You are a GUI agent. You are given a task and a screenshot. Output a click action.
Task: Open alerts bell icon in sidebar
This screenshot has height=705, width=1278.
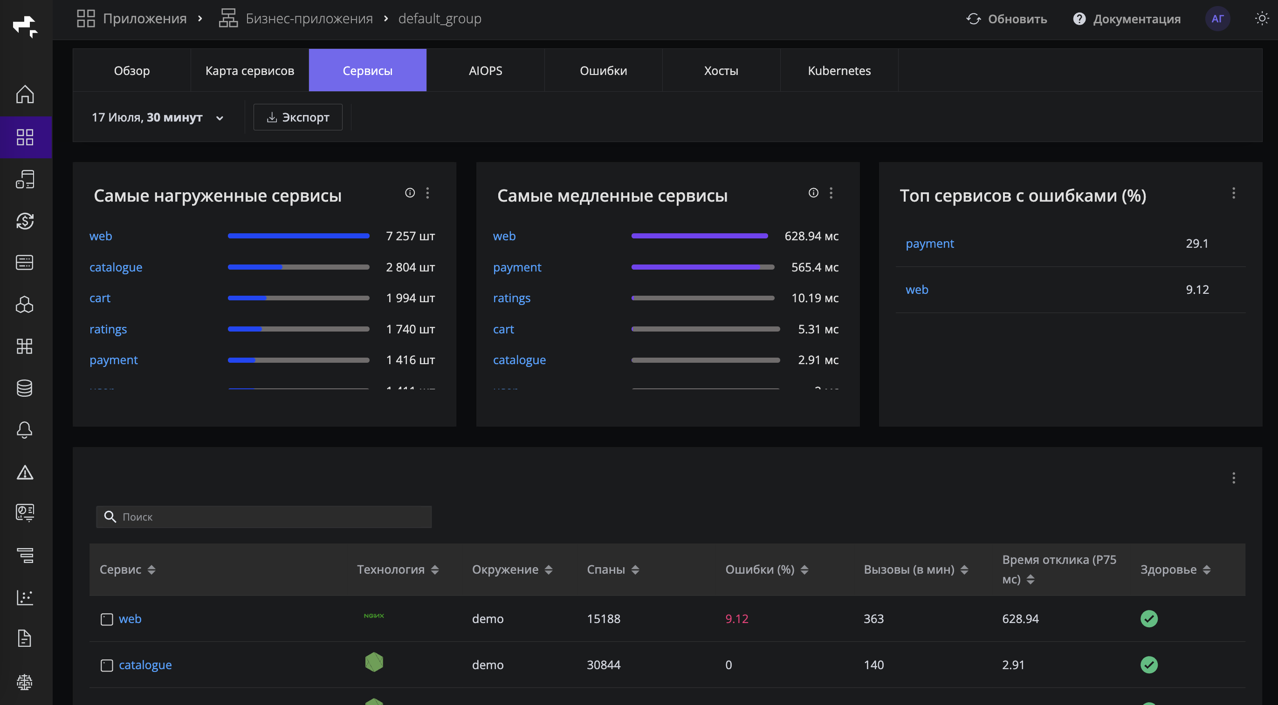click(25, 429)
